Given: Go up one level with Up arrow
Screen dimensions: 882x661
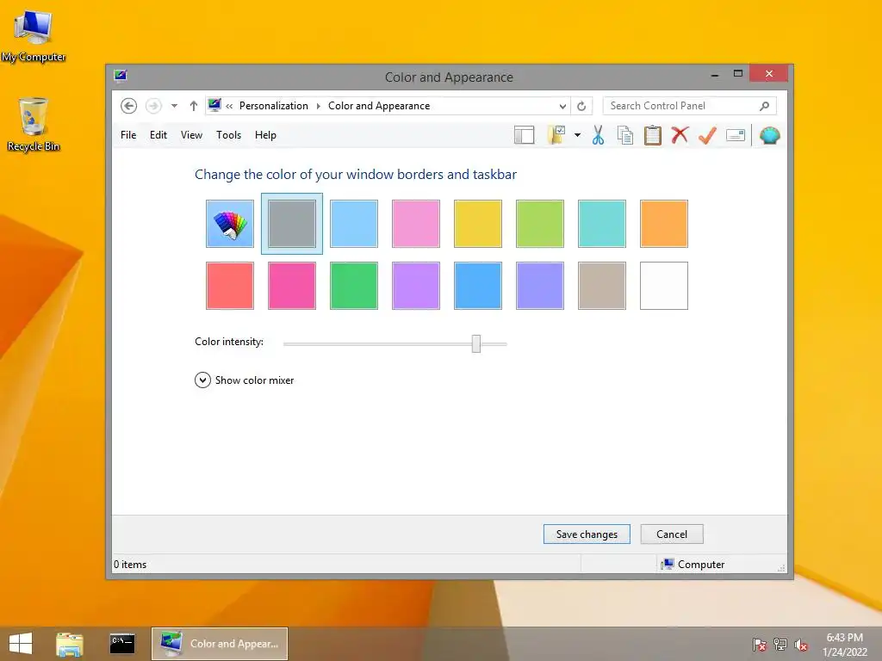Looking at the screenshot, I should click(194, 106).
